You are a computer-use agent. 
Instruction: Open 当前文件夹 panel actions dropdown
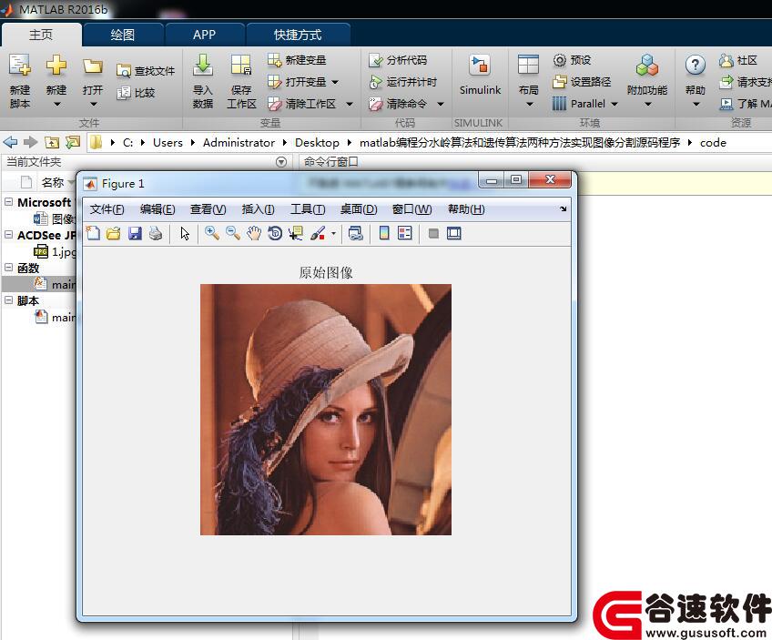pos(281,162)
